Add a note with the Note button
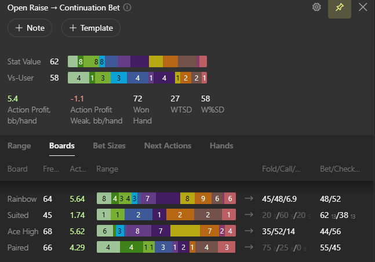This screenshot has height=262, width=375. (x=30, y=28)
